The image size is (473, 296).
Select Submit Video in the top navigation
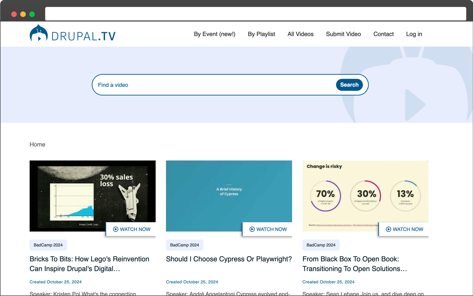(343, 34)
